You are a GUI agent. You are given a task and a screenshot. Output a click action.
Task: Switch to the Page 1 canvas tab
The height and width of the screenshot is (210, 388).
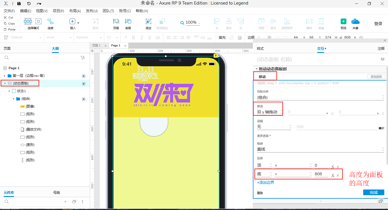116,46
